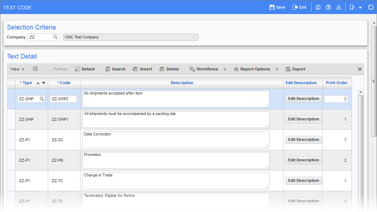Insert a new text code record
Screen dimensions: 377x212
(x=142, y=69)
